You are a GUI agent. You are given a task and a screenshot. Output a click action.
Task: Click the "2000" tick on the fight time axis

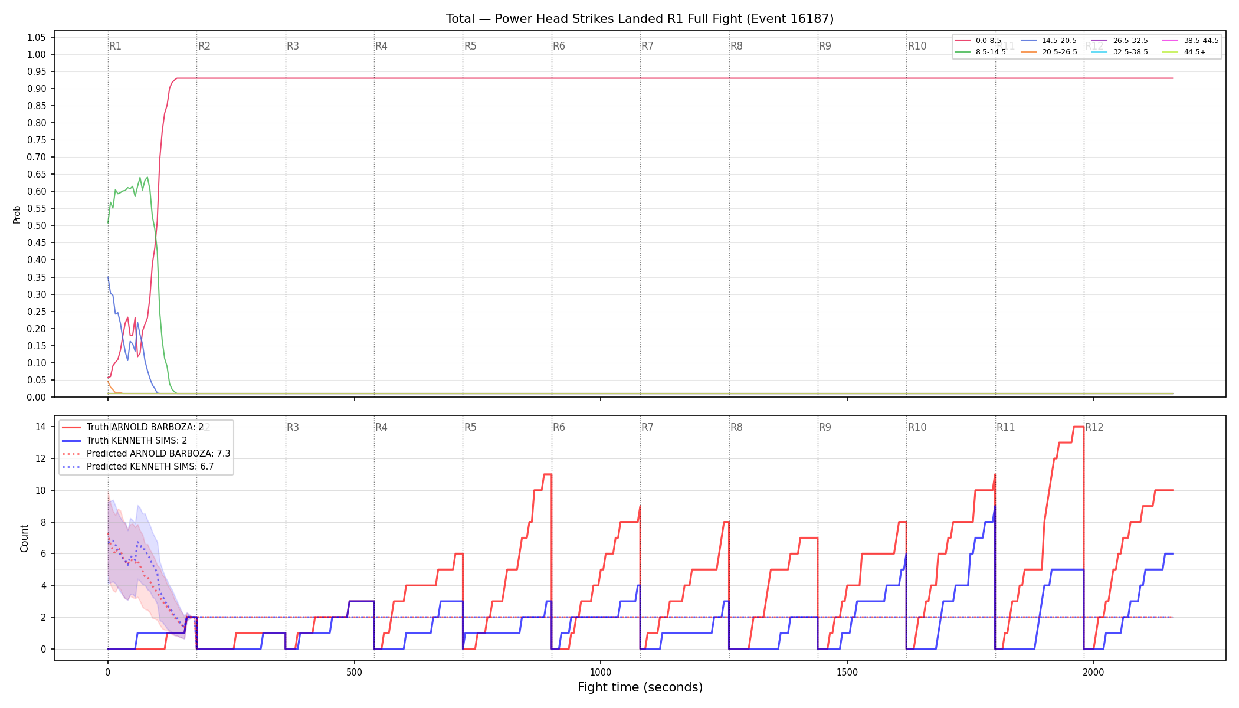[1094, 673]
